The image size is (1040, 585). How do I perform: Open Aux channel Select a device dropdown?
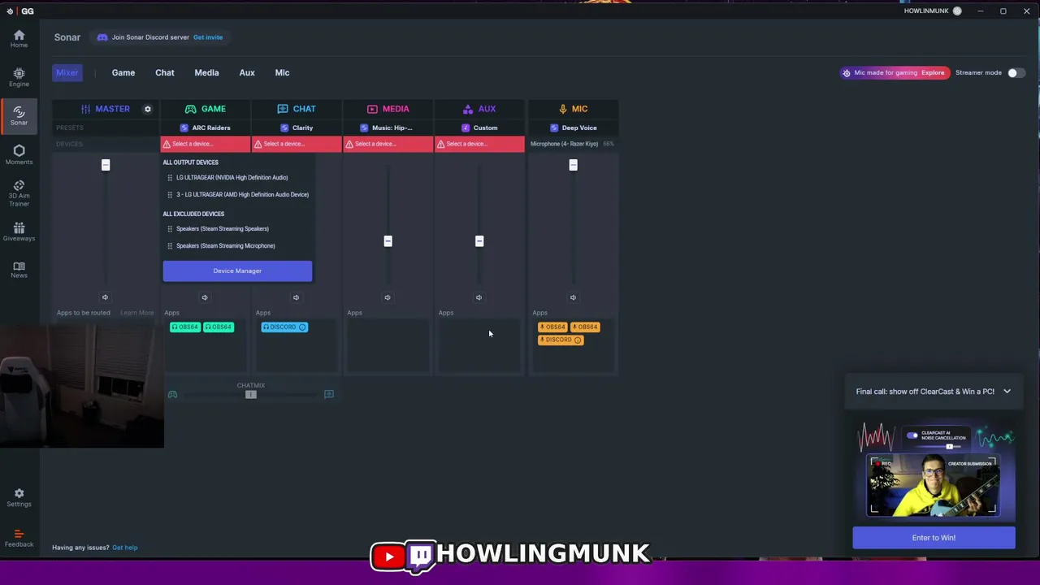point(479,144)
